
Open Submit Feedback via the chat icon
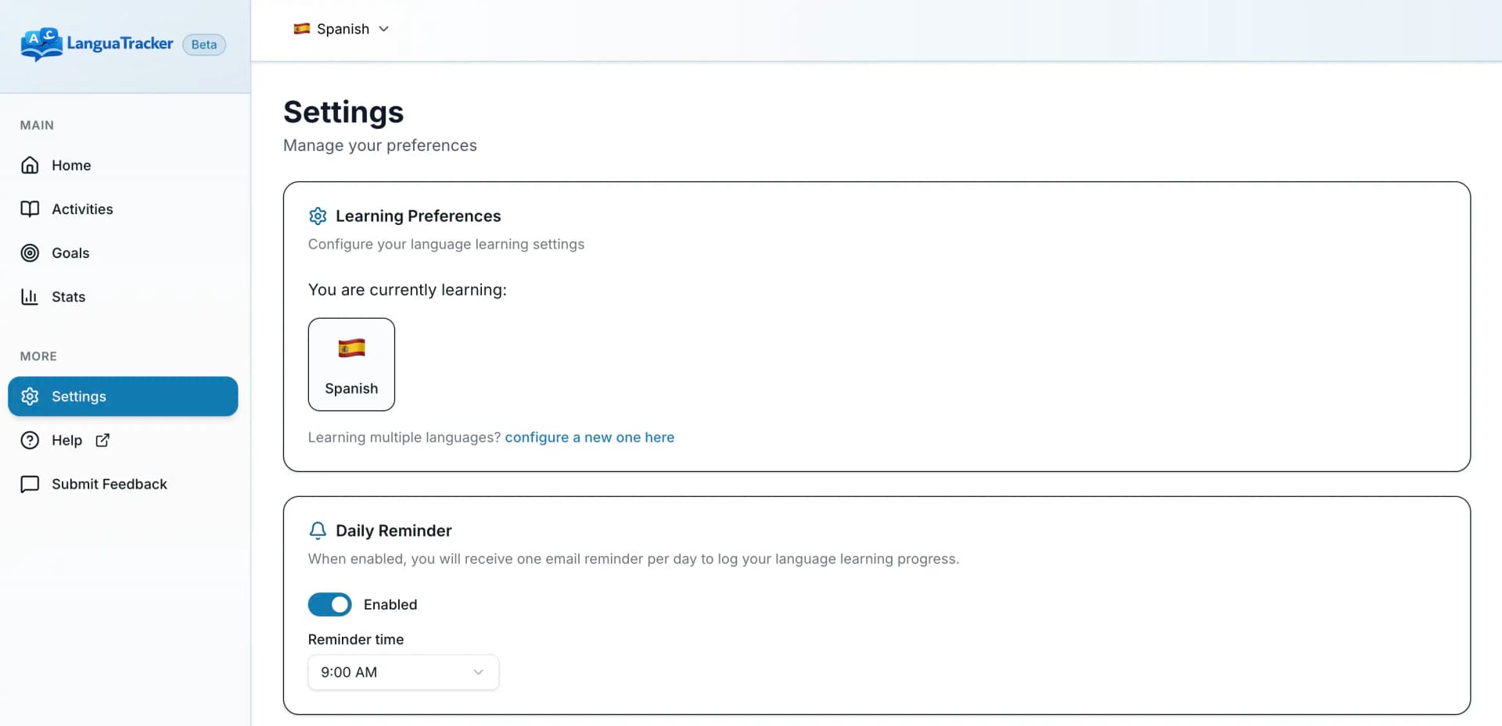click(30, 484)
